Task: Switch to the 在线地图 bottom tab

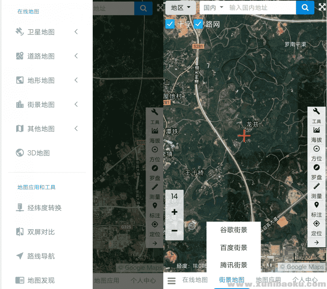Action: coord(195,280)
